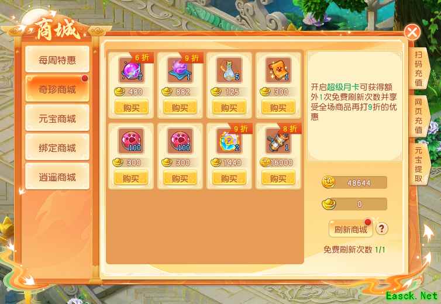The width and height of the screenshot is (441, 304).
Task: Close the 商城 shop window
Action: (412, 32)
